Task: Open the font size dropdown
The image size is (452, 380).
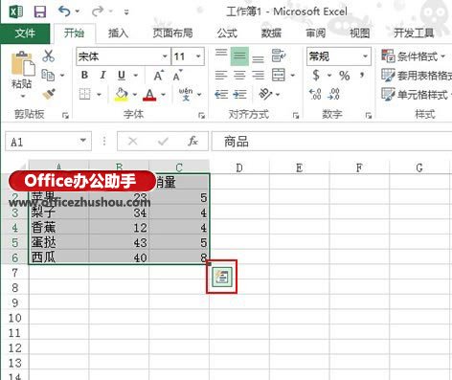Action: click(198, 56)
